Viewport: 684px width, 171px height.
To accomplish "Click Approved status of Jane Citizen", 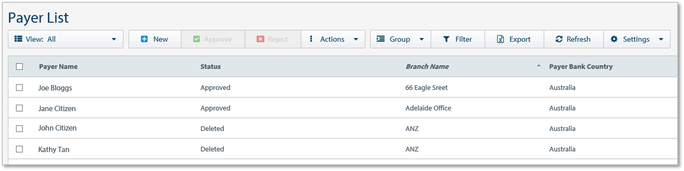I will click(x=215, y=108).
